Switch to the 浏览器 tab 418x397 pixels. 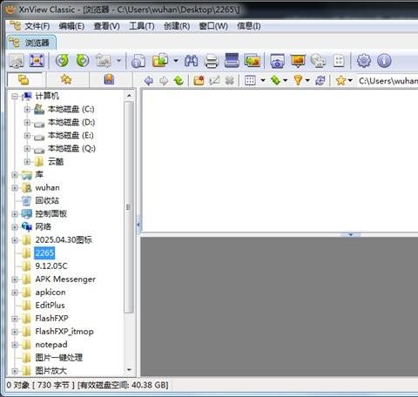(31, 43)
